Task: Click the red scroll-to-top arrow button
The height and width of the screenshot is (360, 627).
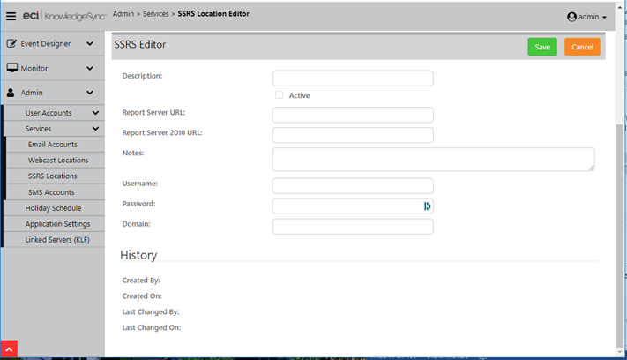Action: tap(9, 349)
